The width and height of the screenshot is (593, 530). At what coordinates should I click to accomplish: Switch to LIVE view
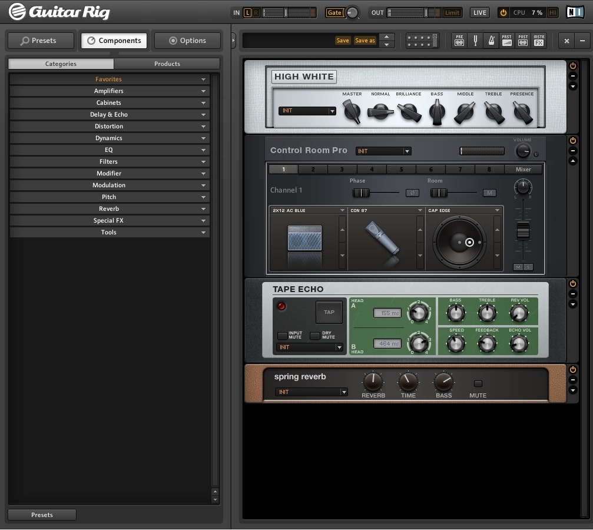tap(479, 12)
